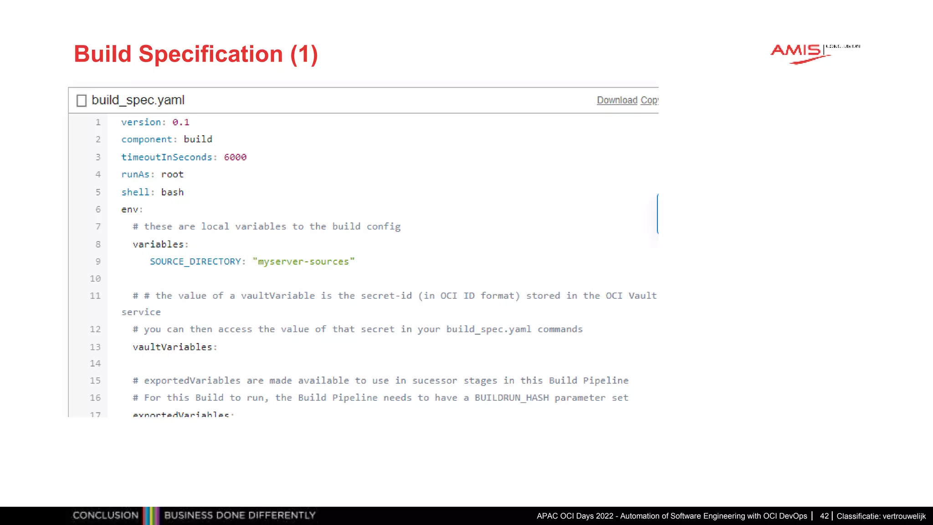Click the color stripe bar in footer
The image size is (933, 525).
pos(151,515)
